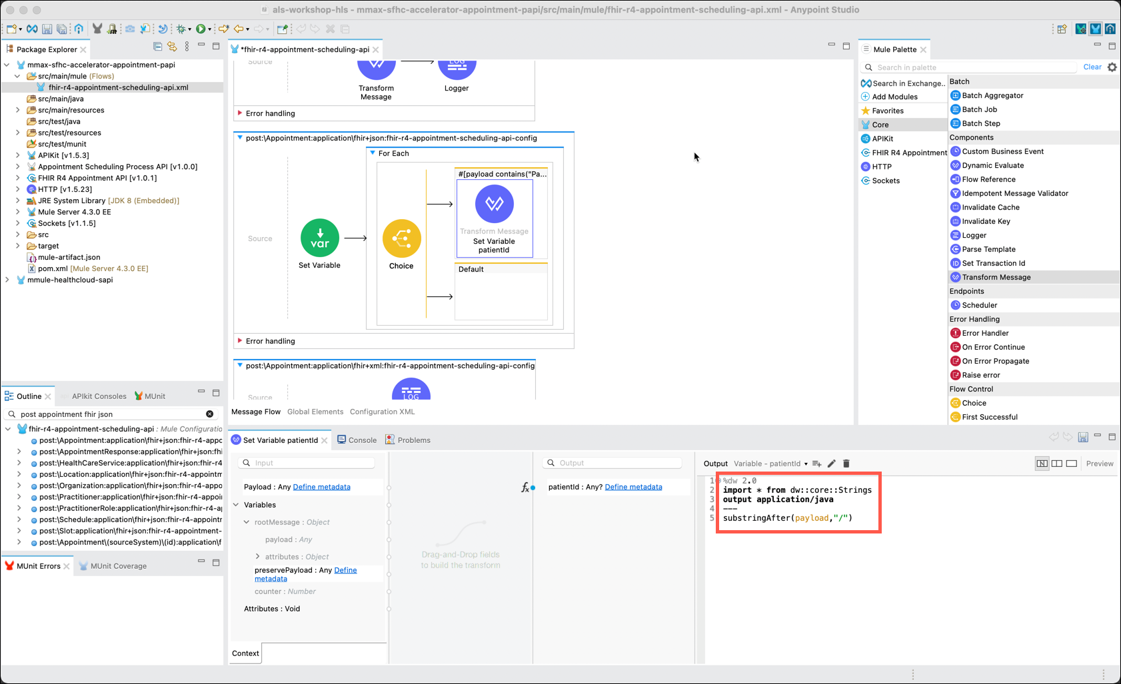Click Define metadata link for Payload
The image size is (1121, 684).
(x=321, y=487)
